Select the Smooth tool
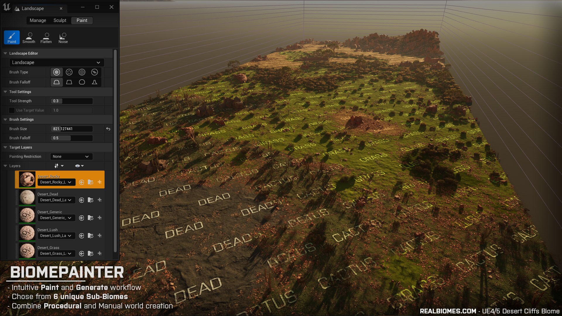 point(28,37)
